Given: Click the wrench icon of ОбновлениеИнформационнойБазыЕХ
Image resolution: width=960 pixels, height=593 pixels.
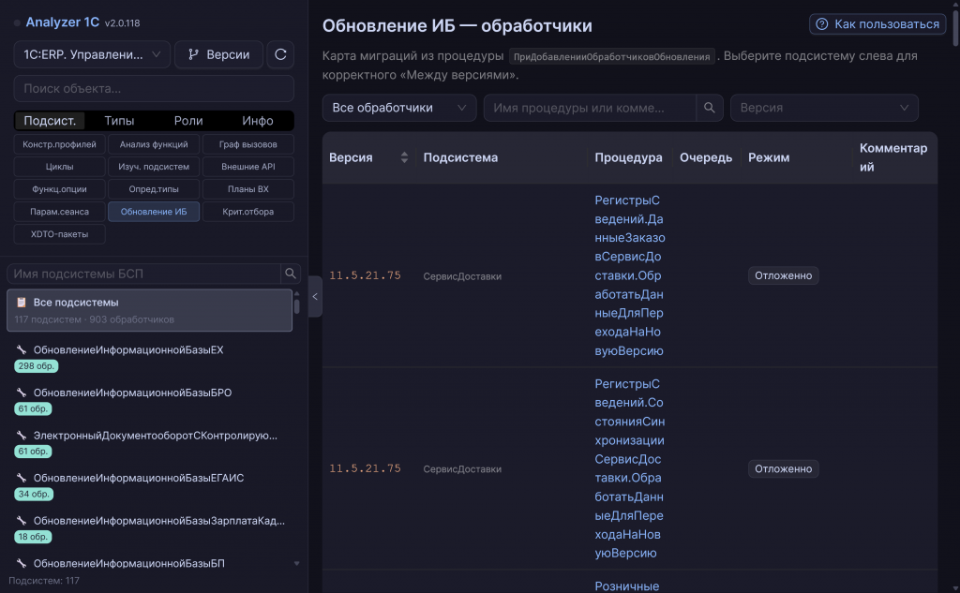Looking at the screenshot, I should (22, 350).
